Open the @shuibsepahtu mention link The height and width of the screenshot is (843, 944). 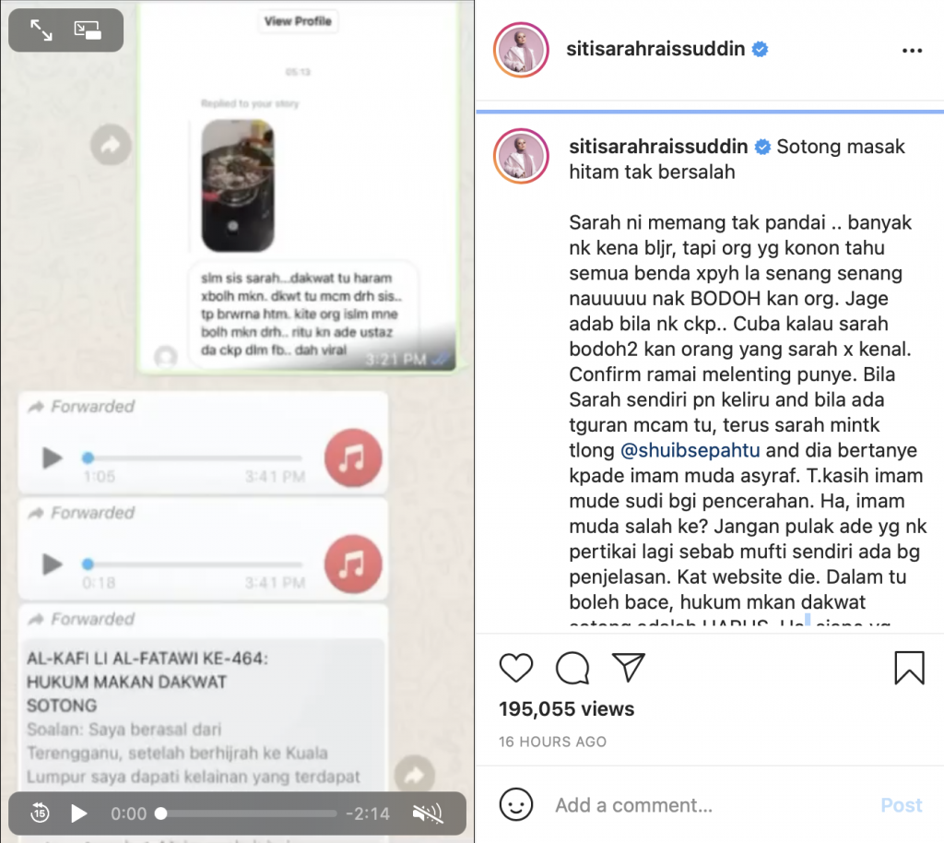tap(690, 450)
